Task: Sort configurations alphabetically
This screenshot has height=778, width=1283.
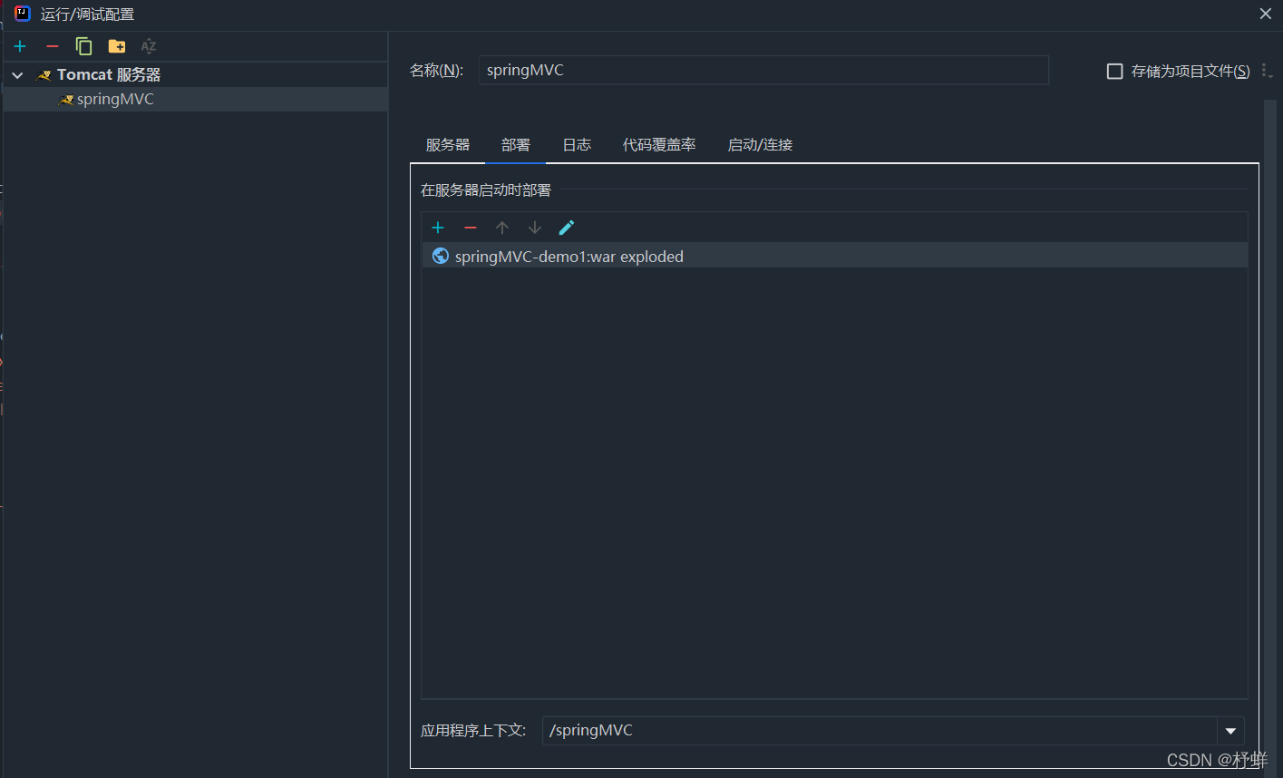Action: click(x=149, y=46)
